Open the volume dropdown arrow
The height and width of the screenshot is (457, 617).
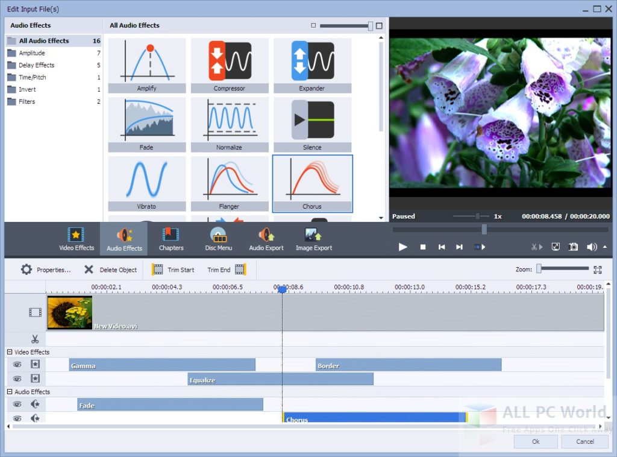coord(605,247)
